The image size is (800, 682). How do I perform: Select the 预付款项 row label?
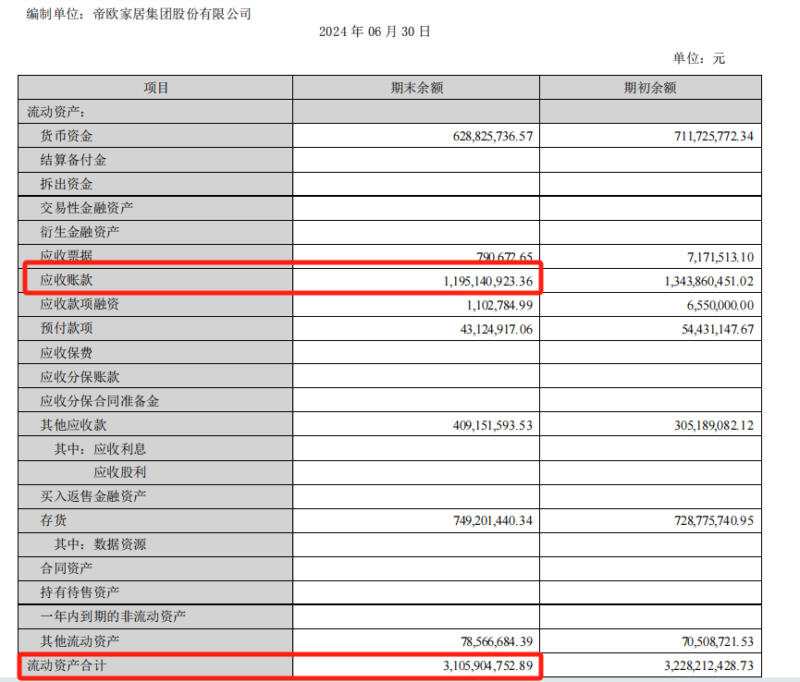pos(67,328)
